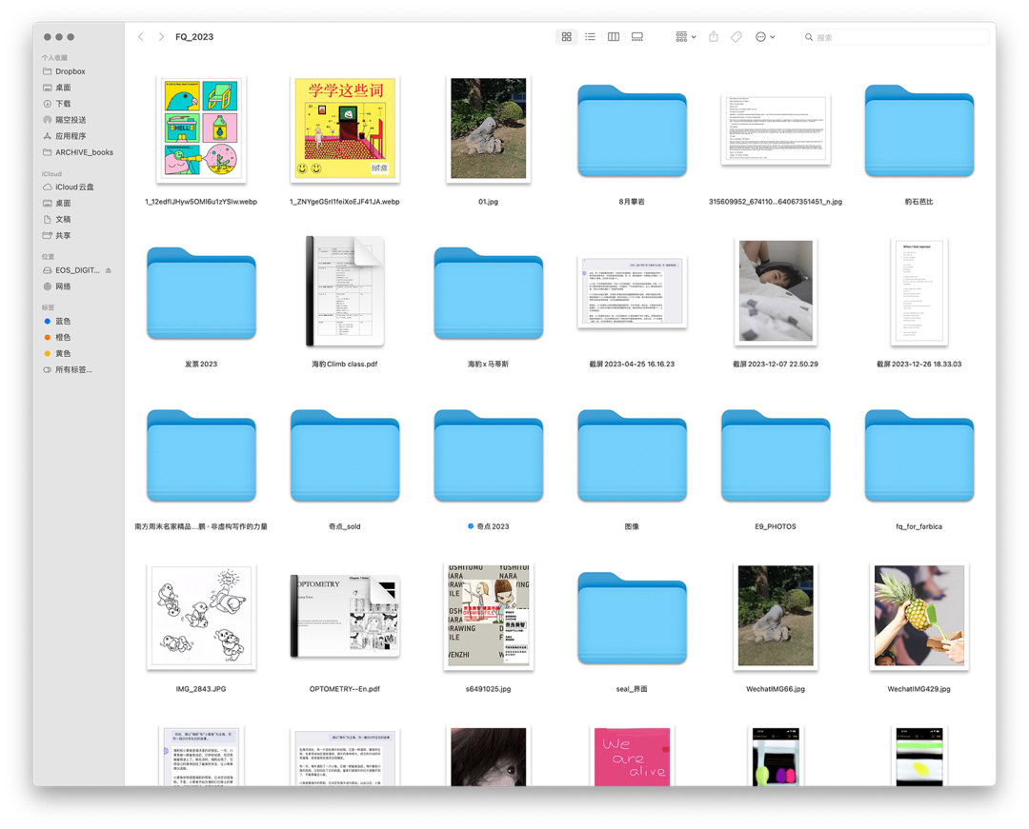The image size is (1029, 829).
Task: Select the E9_PHOTOS folder icon
Action: pyautogui.click(x=776, y=456)
